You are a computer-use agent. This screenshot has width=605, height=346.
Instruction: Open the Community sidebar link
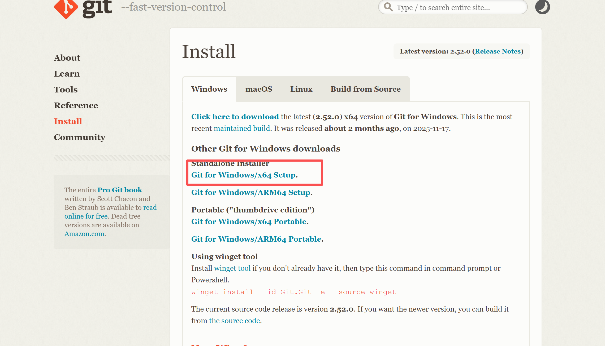[79, 137]
